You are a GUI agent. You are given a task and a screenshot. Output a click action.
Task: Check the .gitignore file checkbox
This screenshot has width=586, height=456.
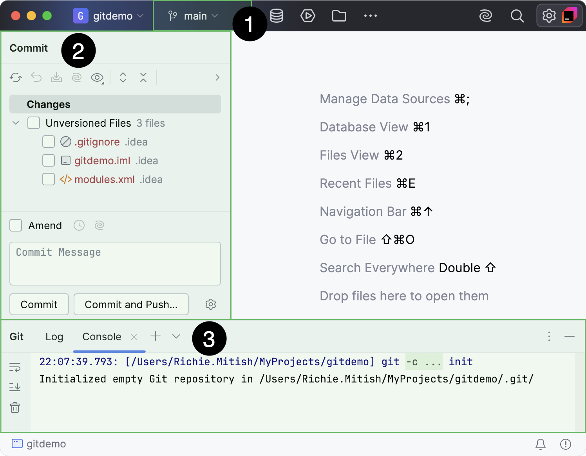point(48,142)
